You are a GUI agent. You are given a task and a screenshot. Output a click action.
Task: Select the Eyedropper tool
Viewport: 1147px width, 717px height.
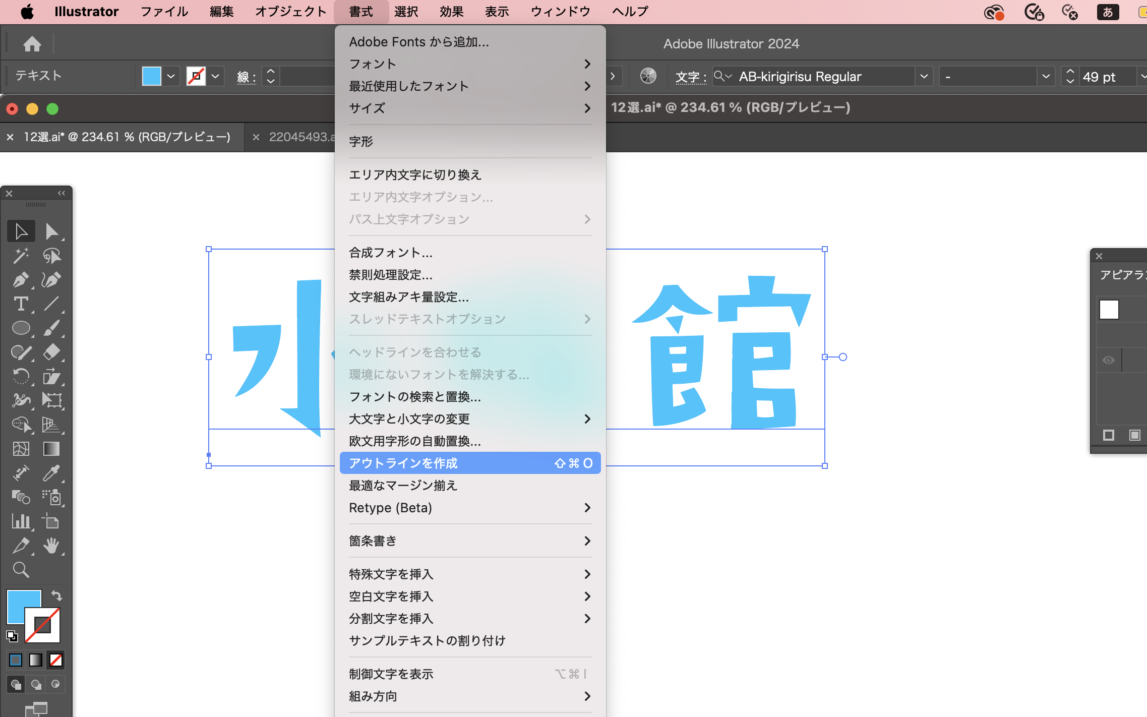pos(51,473)
